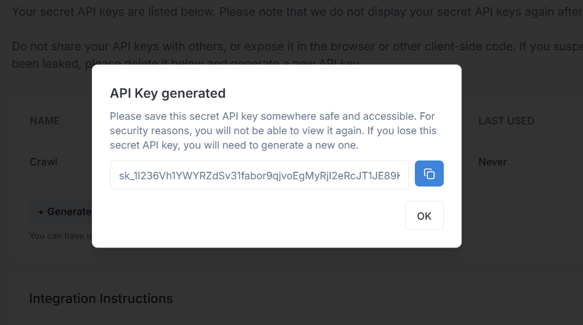The width and height of the screenshot is (583, 325).
Task: Click the API Key generated dialog title
Action: click(x=168, y=93)
